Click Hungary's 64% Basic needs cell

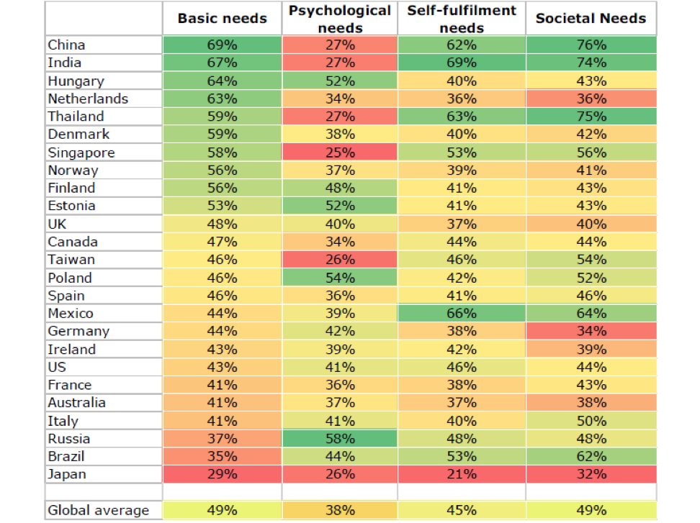point(222,81)
